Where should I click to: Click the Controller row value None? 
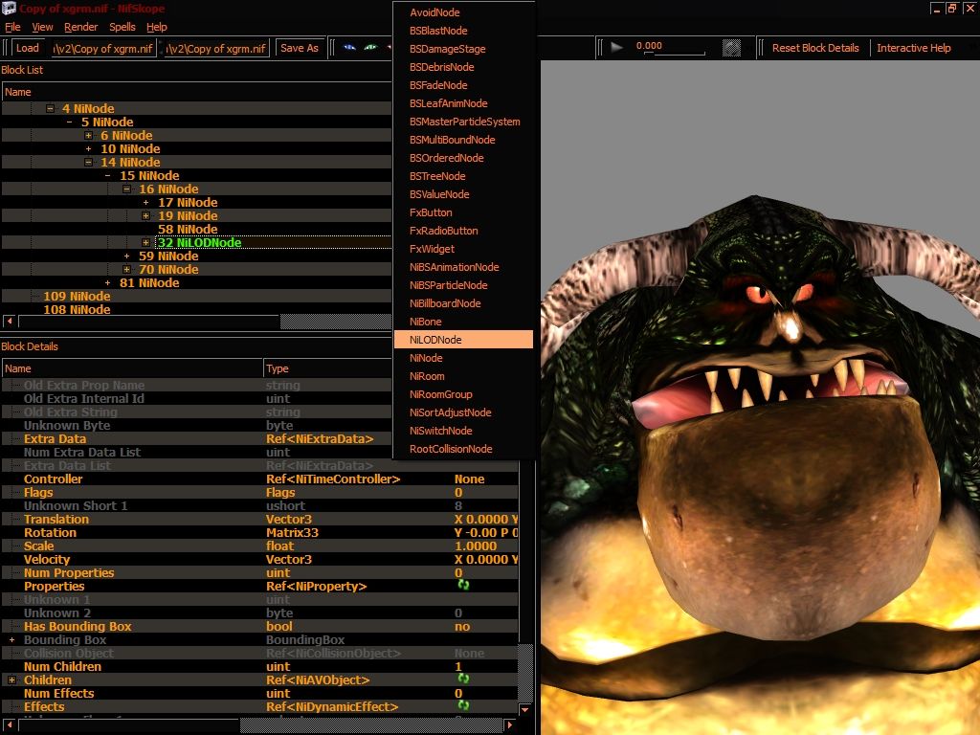(469, 479)
